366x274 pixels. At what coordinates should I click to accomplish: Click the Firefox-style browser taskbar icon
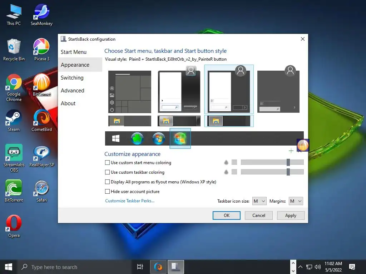(x=158, y=267)
